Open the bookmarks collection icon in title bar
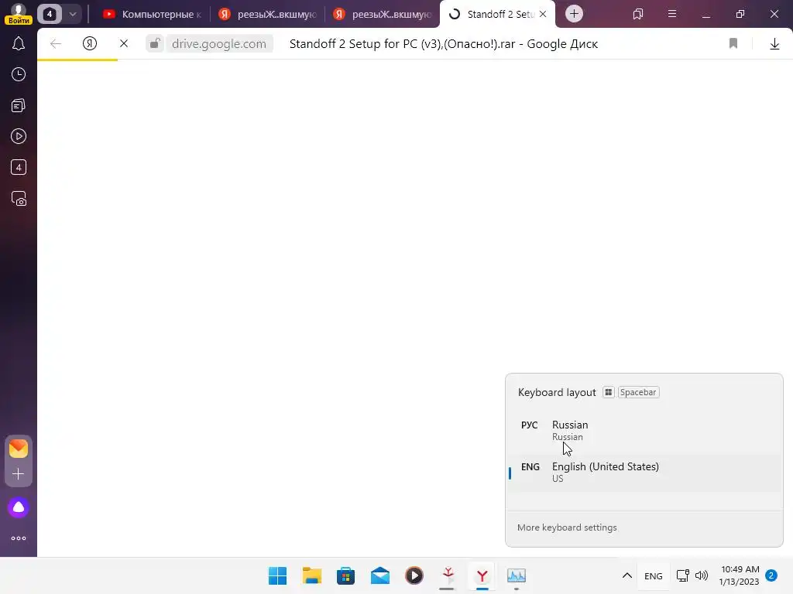This screenshot has width=793, height=594. pos(638,14)
